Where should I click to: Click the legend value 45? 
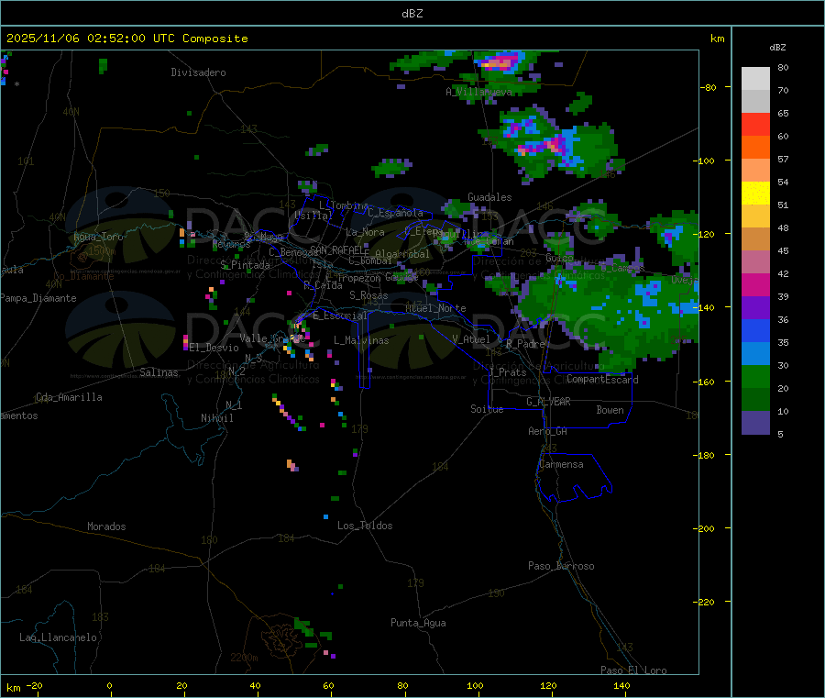click(783, 250)
